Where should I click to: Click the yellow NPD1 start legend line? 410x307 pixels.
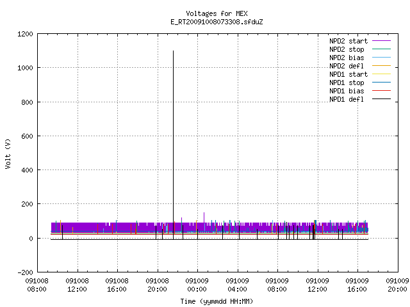pyautogui.click(x=382, y=74)
